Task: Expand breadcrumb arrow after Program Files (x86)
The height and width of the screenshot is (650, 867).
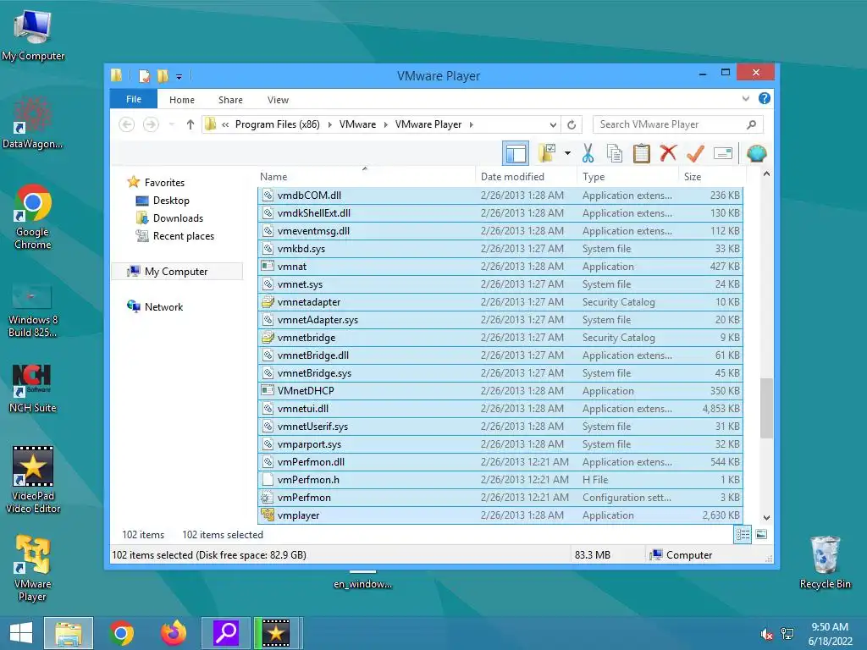Action: click(329, 124)
